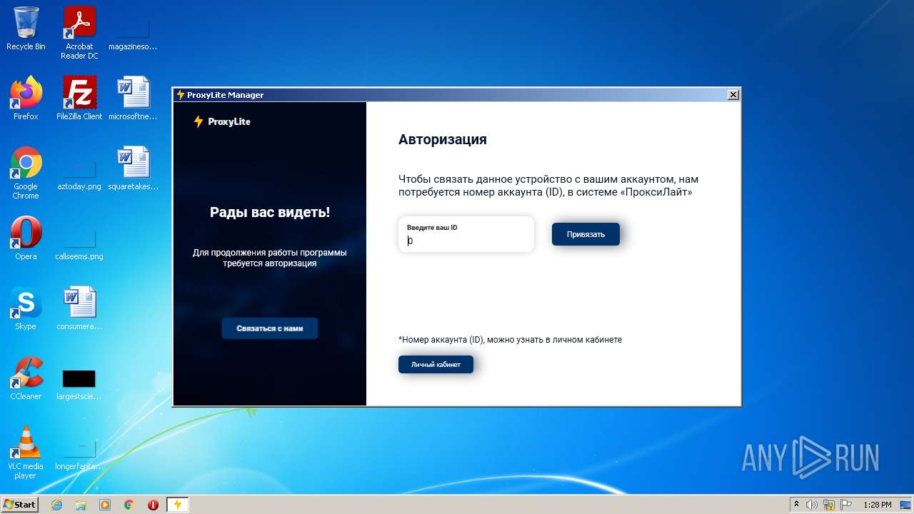Select the Opera desktop shortcut
Screen dimensions: 914x514
26,238
